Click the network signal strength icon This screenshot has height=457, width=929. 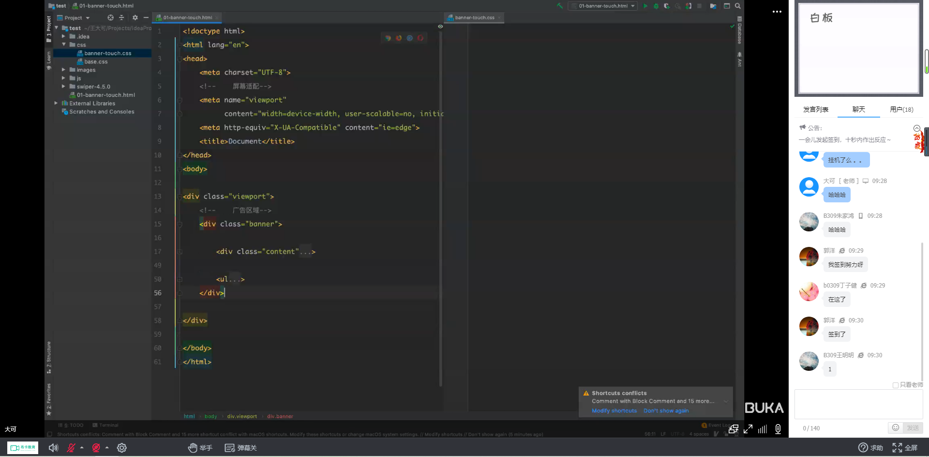[763, 429]
